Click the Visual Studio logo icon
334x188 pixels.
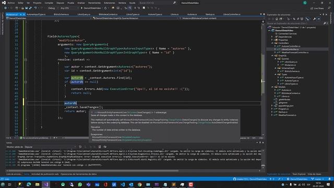[4, 3]
